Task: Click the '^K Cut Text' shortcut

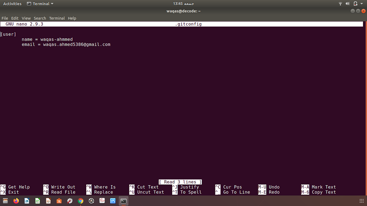Action: click(144, 187)
